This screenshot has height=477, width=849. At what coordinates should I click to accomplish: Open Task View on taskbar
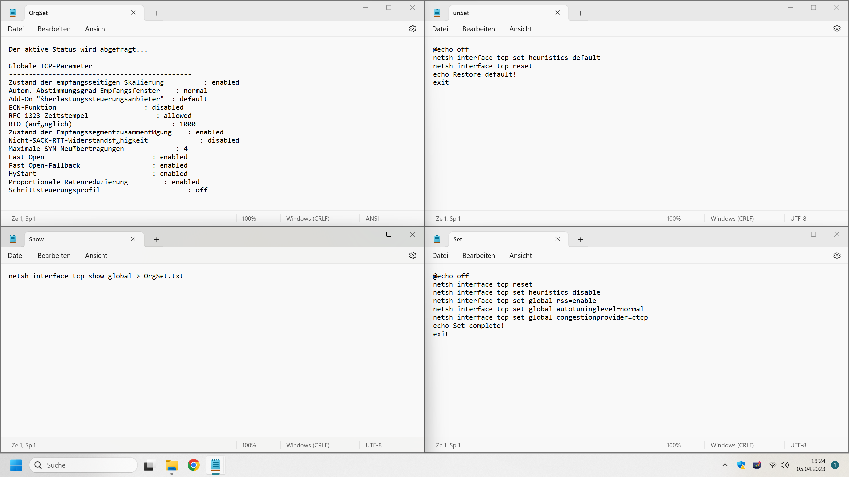[x=149, y=465]
